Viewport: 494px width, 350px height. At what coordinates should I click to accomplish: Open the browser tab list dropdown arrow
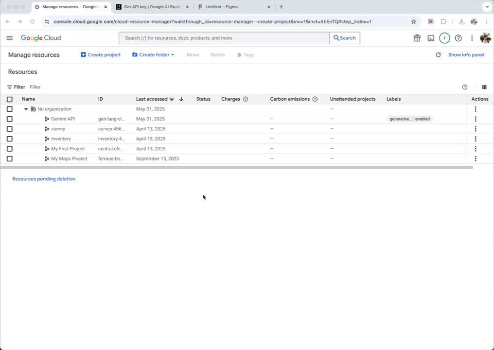click(x=487, y=7)
